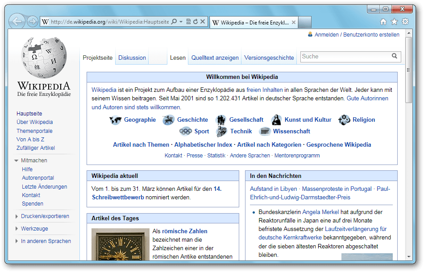Screen dimensions: 424x272
Task: Click the Wissenschaft temple icon
Action: 265,132
